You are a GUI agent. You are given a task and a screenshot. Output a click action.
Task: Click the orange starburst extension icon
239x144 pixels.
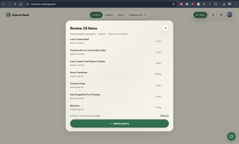(x=204, y=4)
